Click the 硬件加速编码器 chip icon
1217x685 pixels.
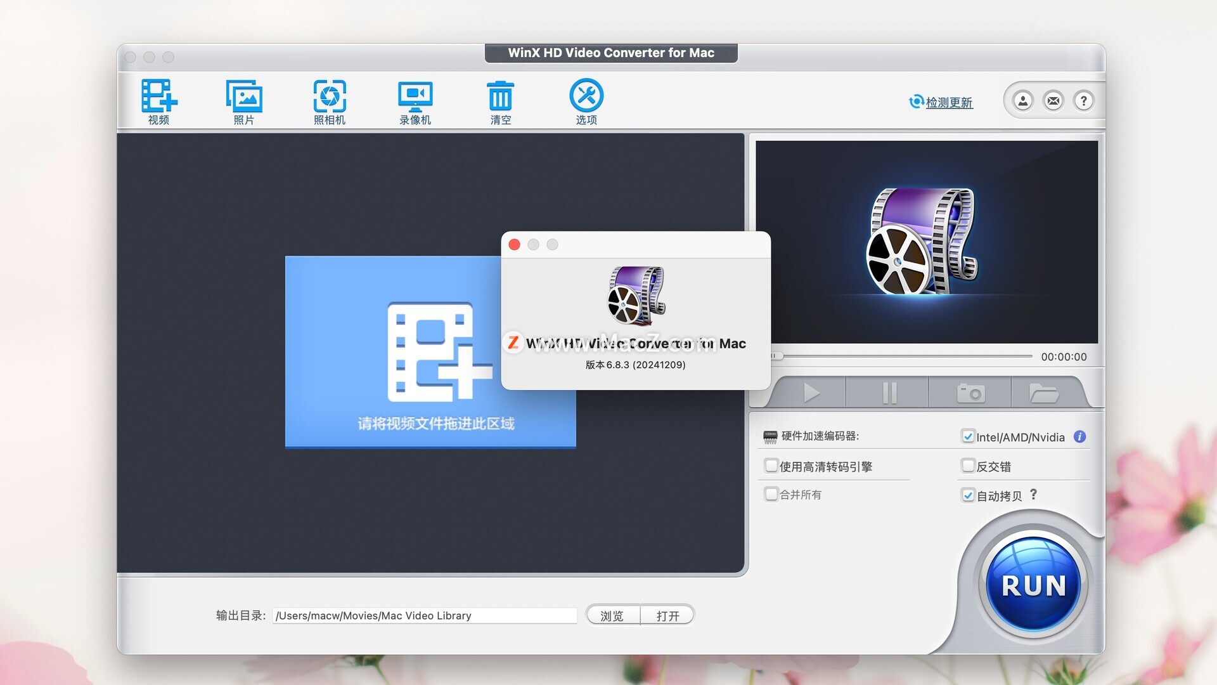click(x=770, y=436)
